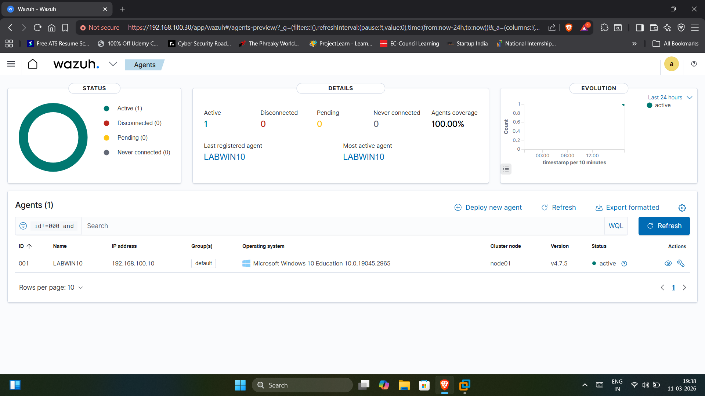
Task: Click the taskbar Search box
Action: tap(302, 385)
